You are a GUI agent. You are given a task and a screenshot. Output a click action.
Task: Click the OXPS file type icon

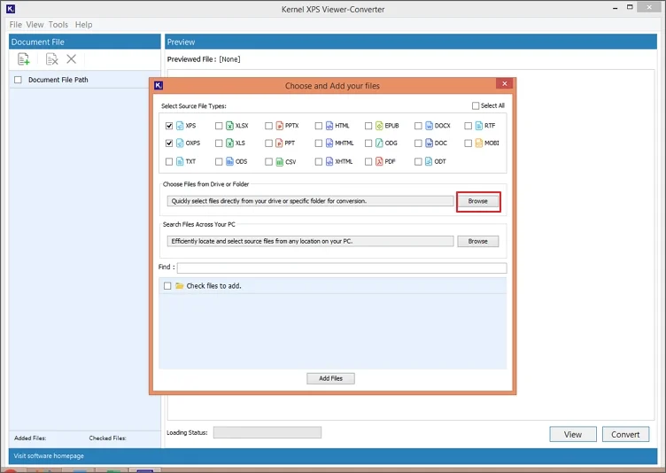180,143
